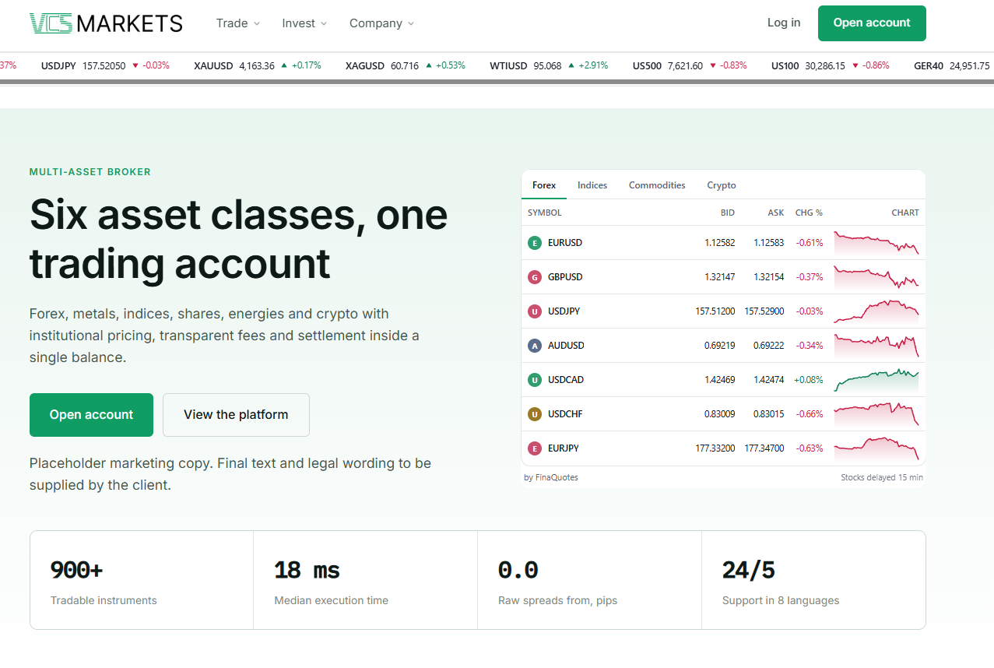Viewport: 994px width, 668px height.
Task: Click the 18 ms execution time stat
Action: [366, 581]
